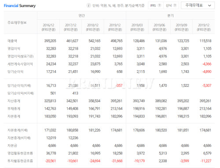Click the red -4,890 value
This screenshot has height=168, width=220.
pos(207,71)
